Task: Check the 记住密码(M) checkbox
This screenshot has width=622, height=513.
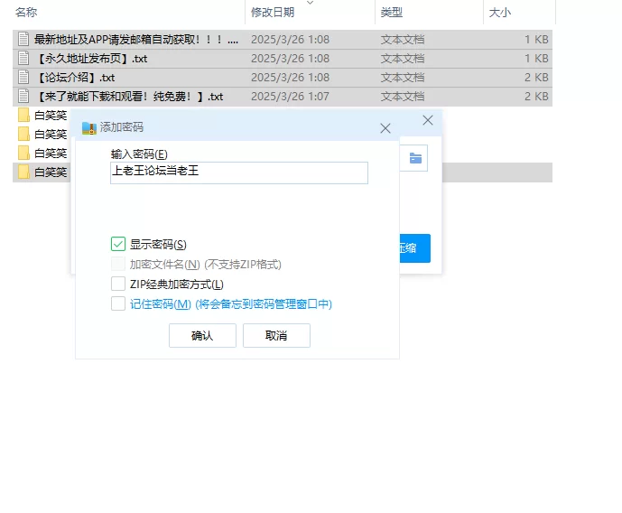Action: (118, 303)
